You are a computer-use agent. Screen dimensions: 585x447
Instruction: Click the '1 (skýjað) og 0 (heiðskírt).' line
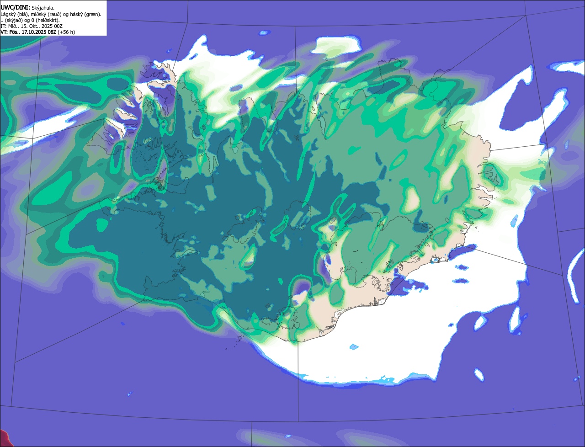[30, 20]
